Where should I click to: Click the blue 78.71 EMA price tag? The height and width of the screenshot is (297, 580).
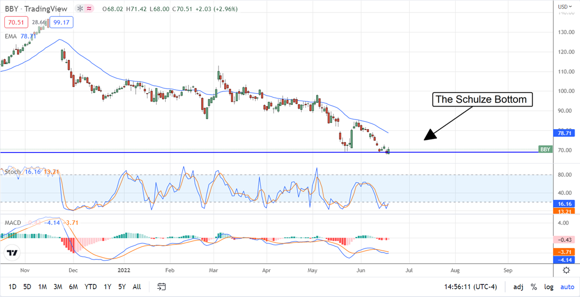(564, 132)
